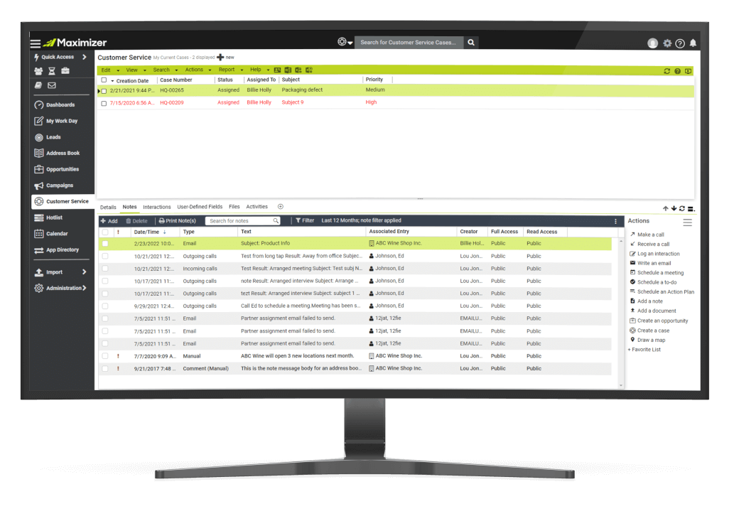Click the help icon on the green toolbar
Viewport: 734px width, 526px height.
click(x=677, y=71)
